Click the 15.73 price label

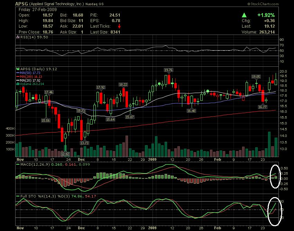coord(81,111)
